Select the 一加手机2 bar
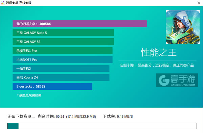 pyautogui.click(x=61, y=68)
